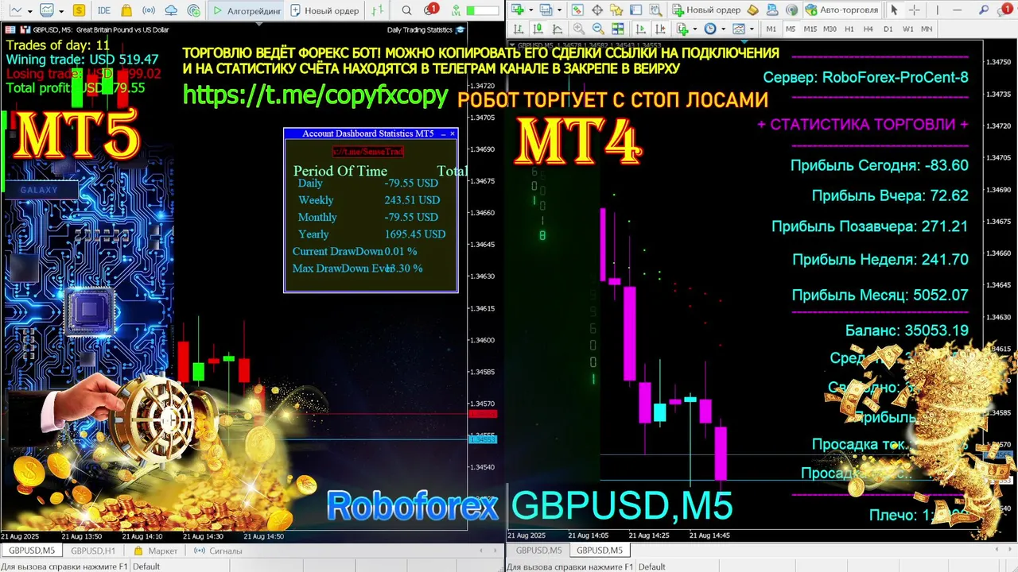Image resolution: width=1018 pixels, height=572 pixels.
Task: Expand the MT4 periods clock dropdown arrow
Action: click(723, 29)
